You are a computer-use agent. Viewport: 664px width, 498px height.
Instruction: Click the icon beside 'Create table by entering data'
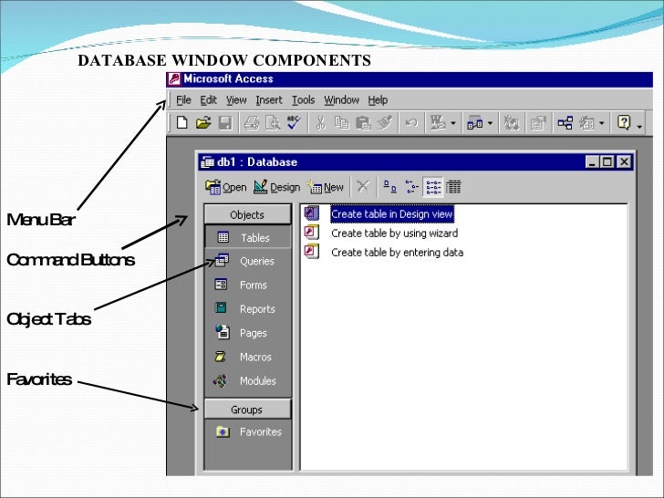point(312,252)
